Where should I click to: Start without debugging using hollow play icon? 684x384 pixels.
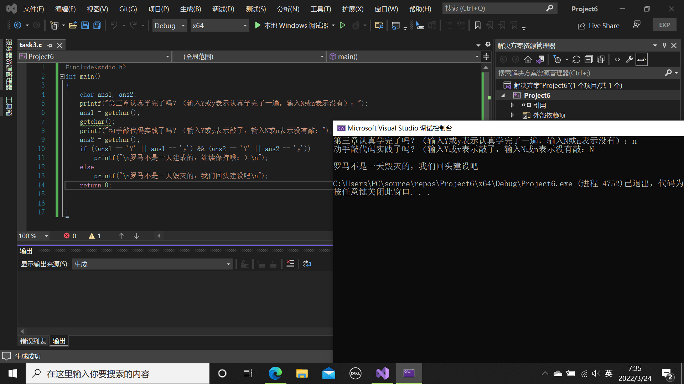[342, 25]
